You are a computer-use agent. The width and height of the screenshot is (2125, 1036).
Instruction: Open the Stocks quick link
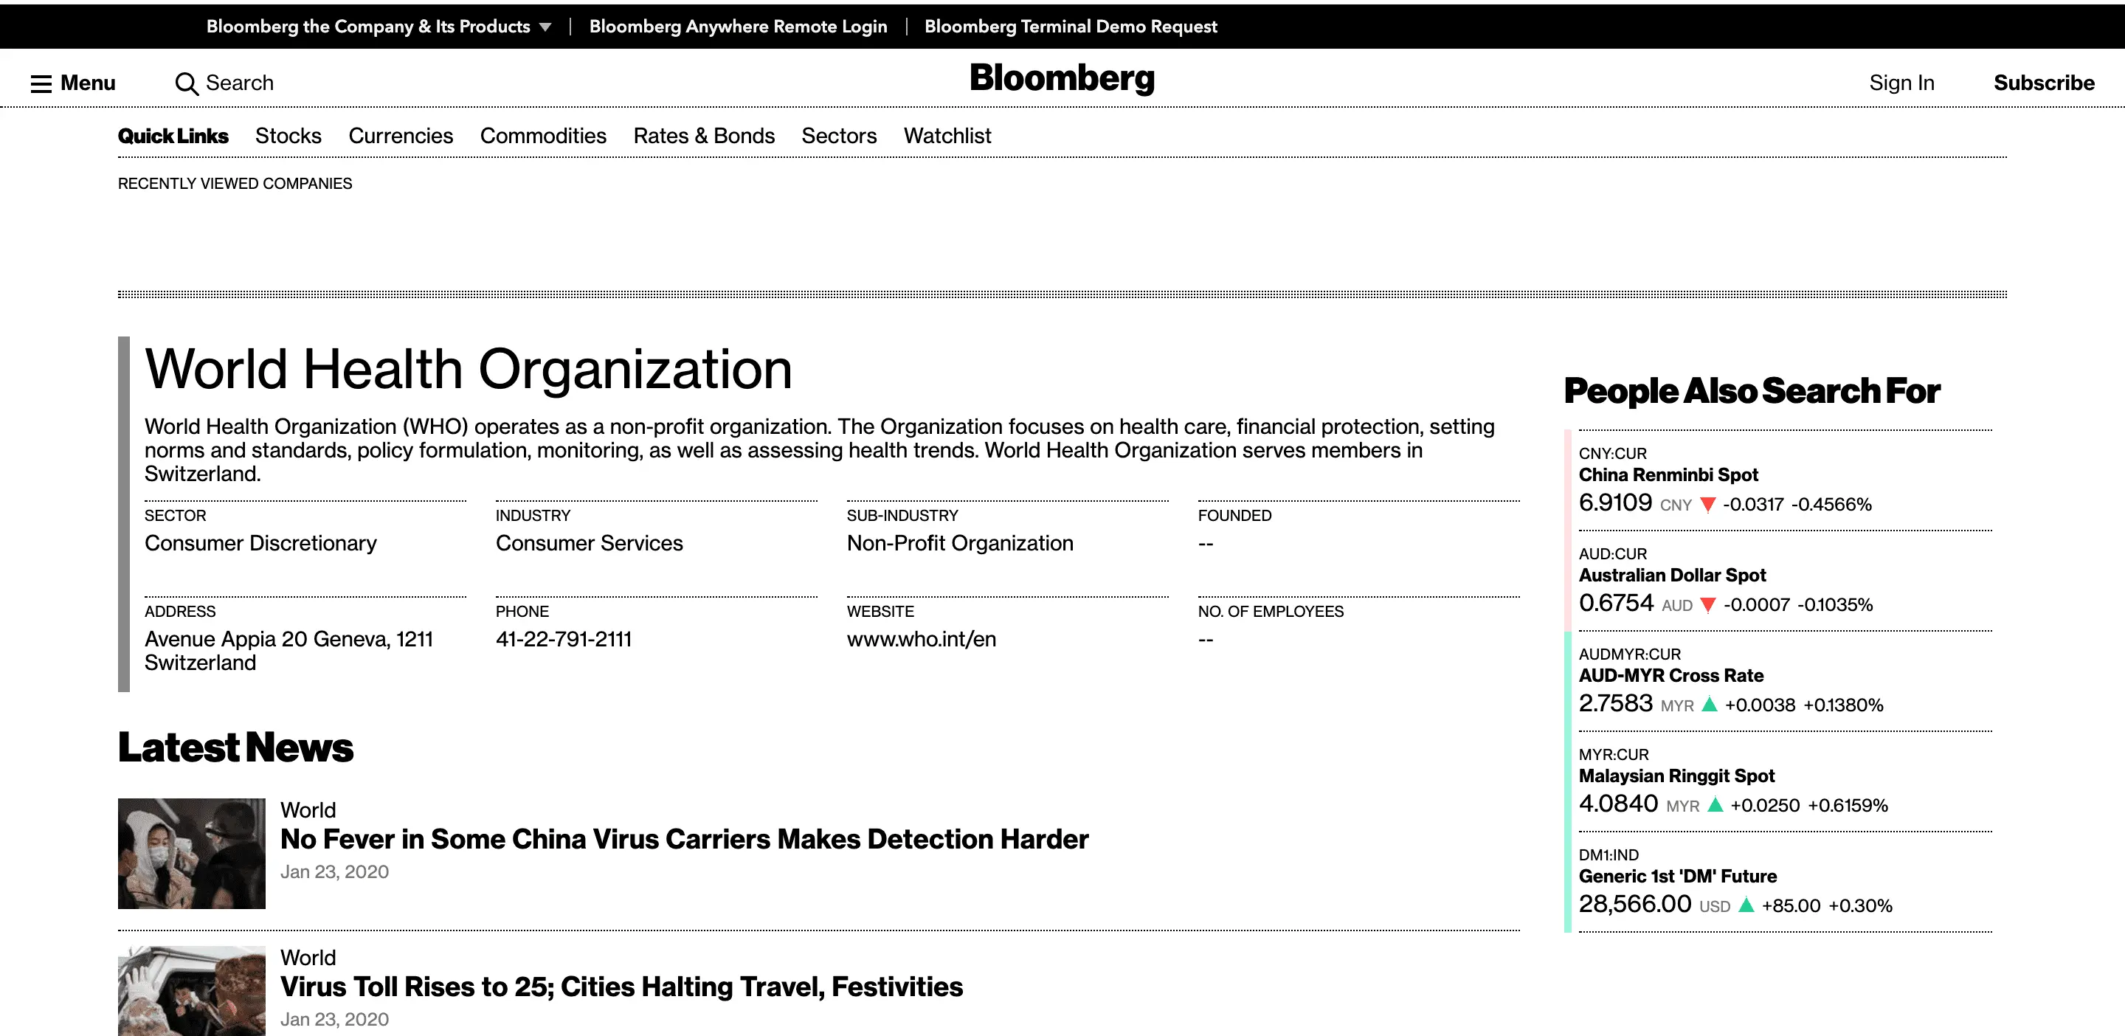pyautogui.click(x=288, y=135)
